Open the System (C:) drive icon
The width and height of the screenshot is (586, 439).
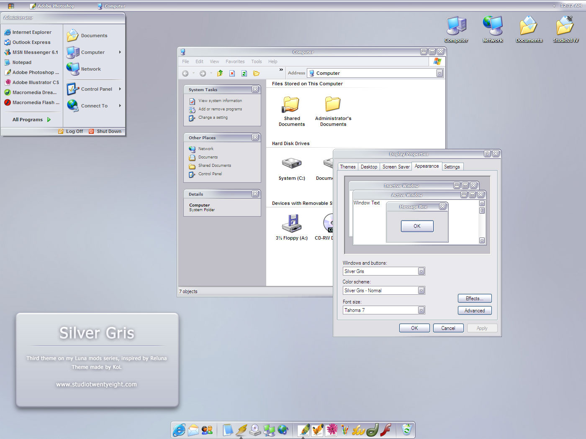point(292,164)
